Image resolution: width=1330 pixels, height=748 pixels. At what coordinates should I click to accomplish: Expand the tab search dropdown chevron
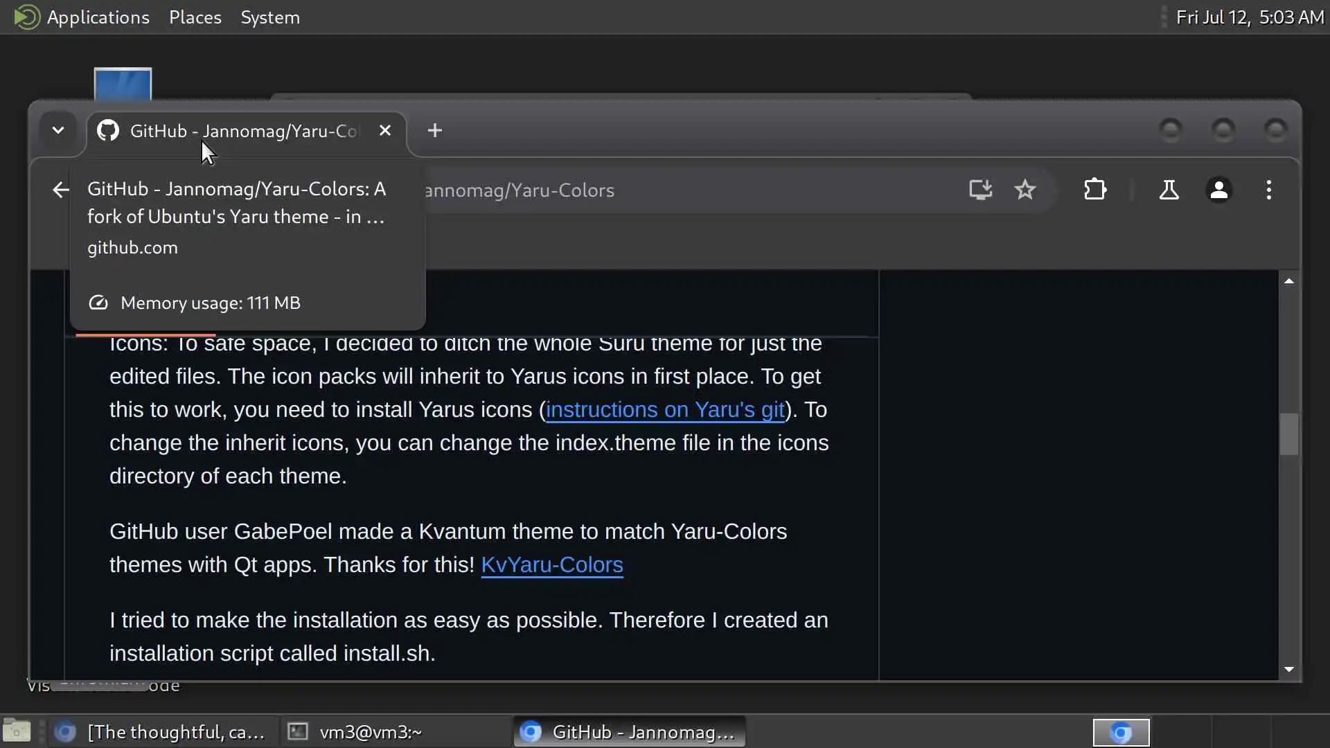tap(58, 130)
